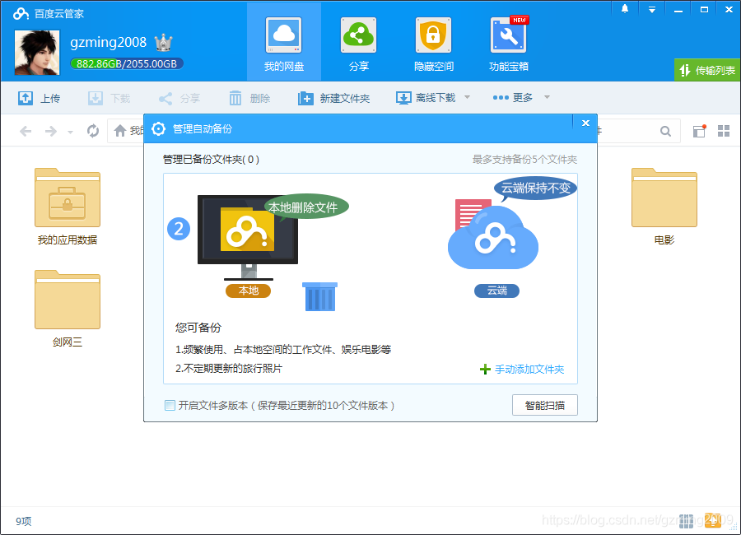Screen dimensions: 741x535
Task: Click the status bar grid icon
Action: pyautogui.click(x=686, y=521)
